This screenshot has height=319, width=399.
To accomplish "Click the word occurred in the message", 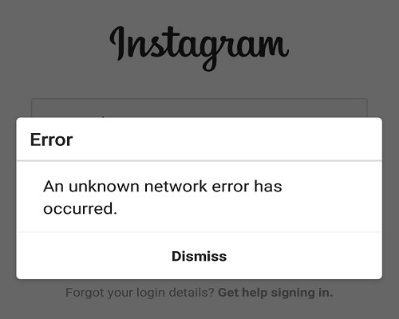I will coord(78,209).
